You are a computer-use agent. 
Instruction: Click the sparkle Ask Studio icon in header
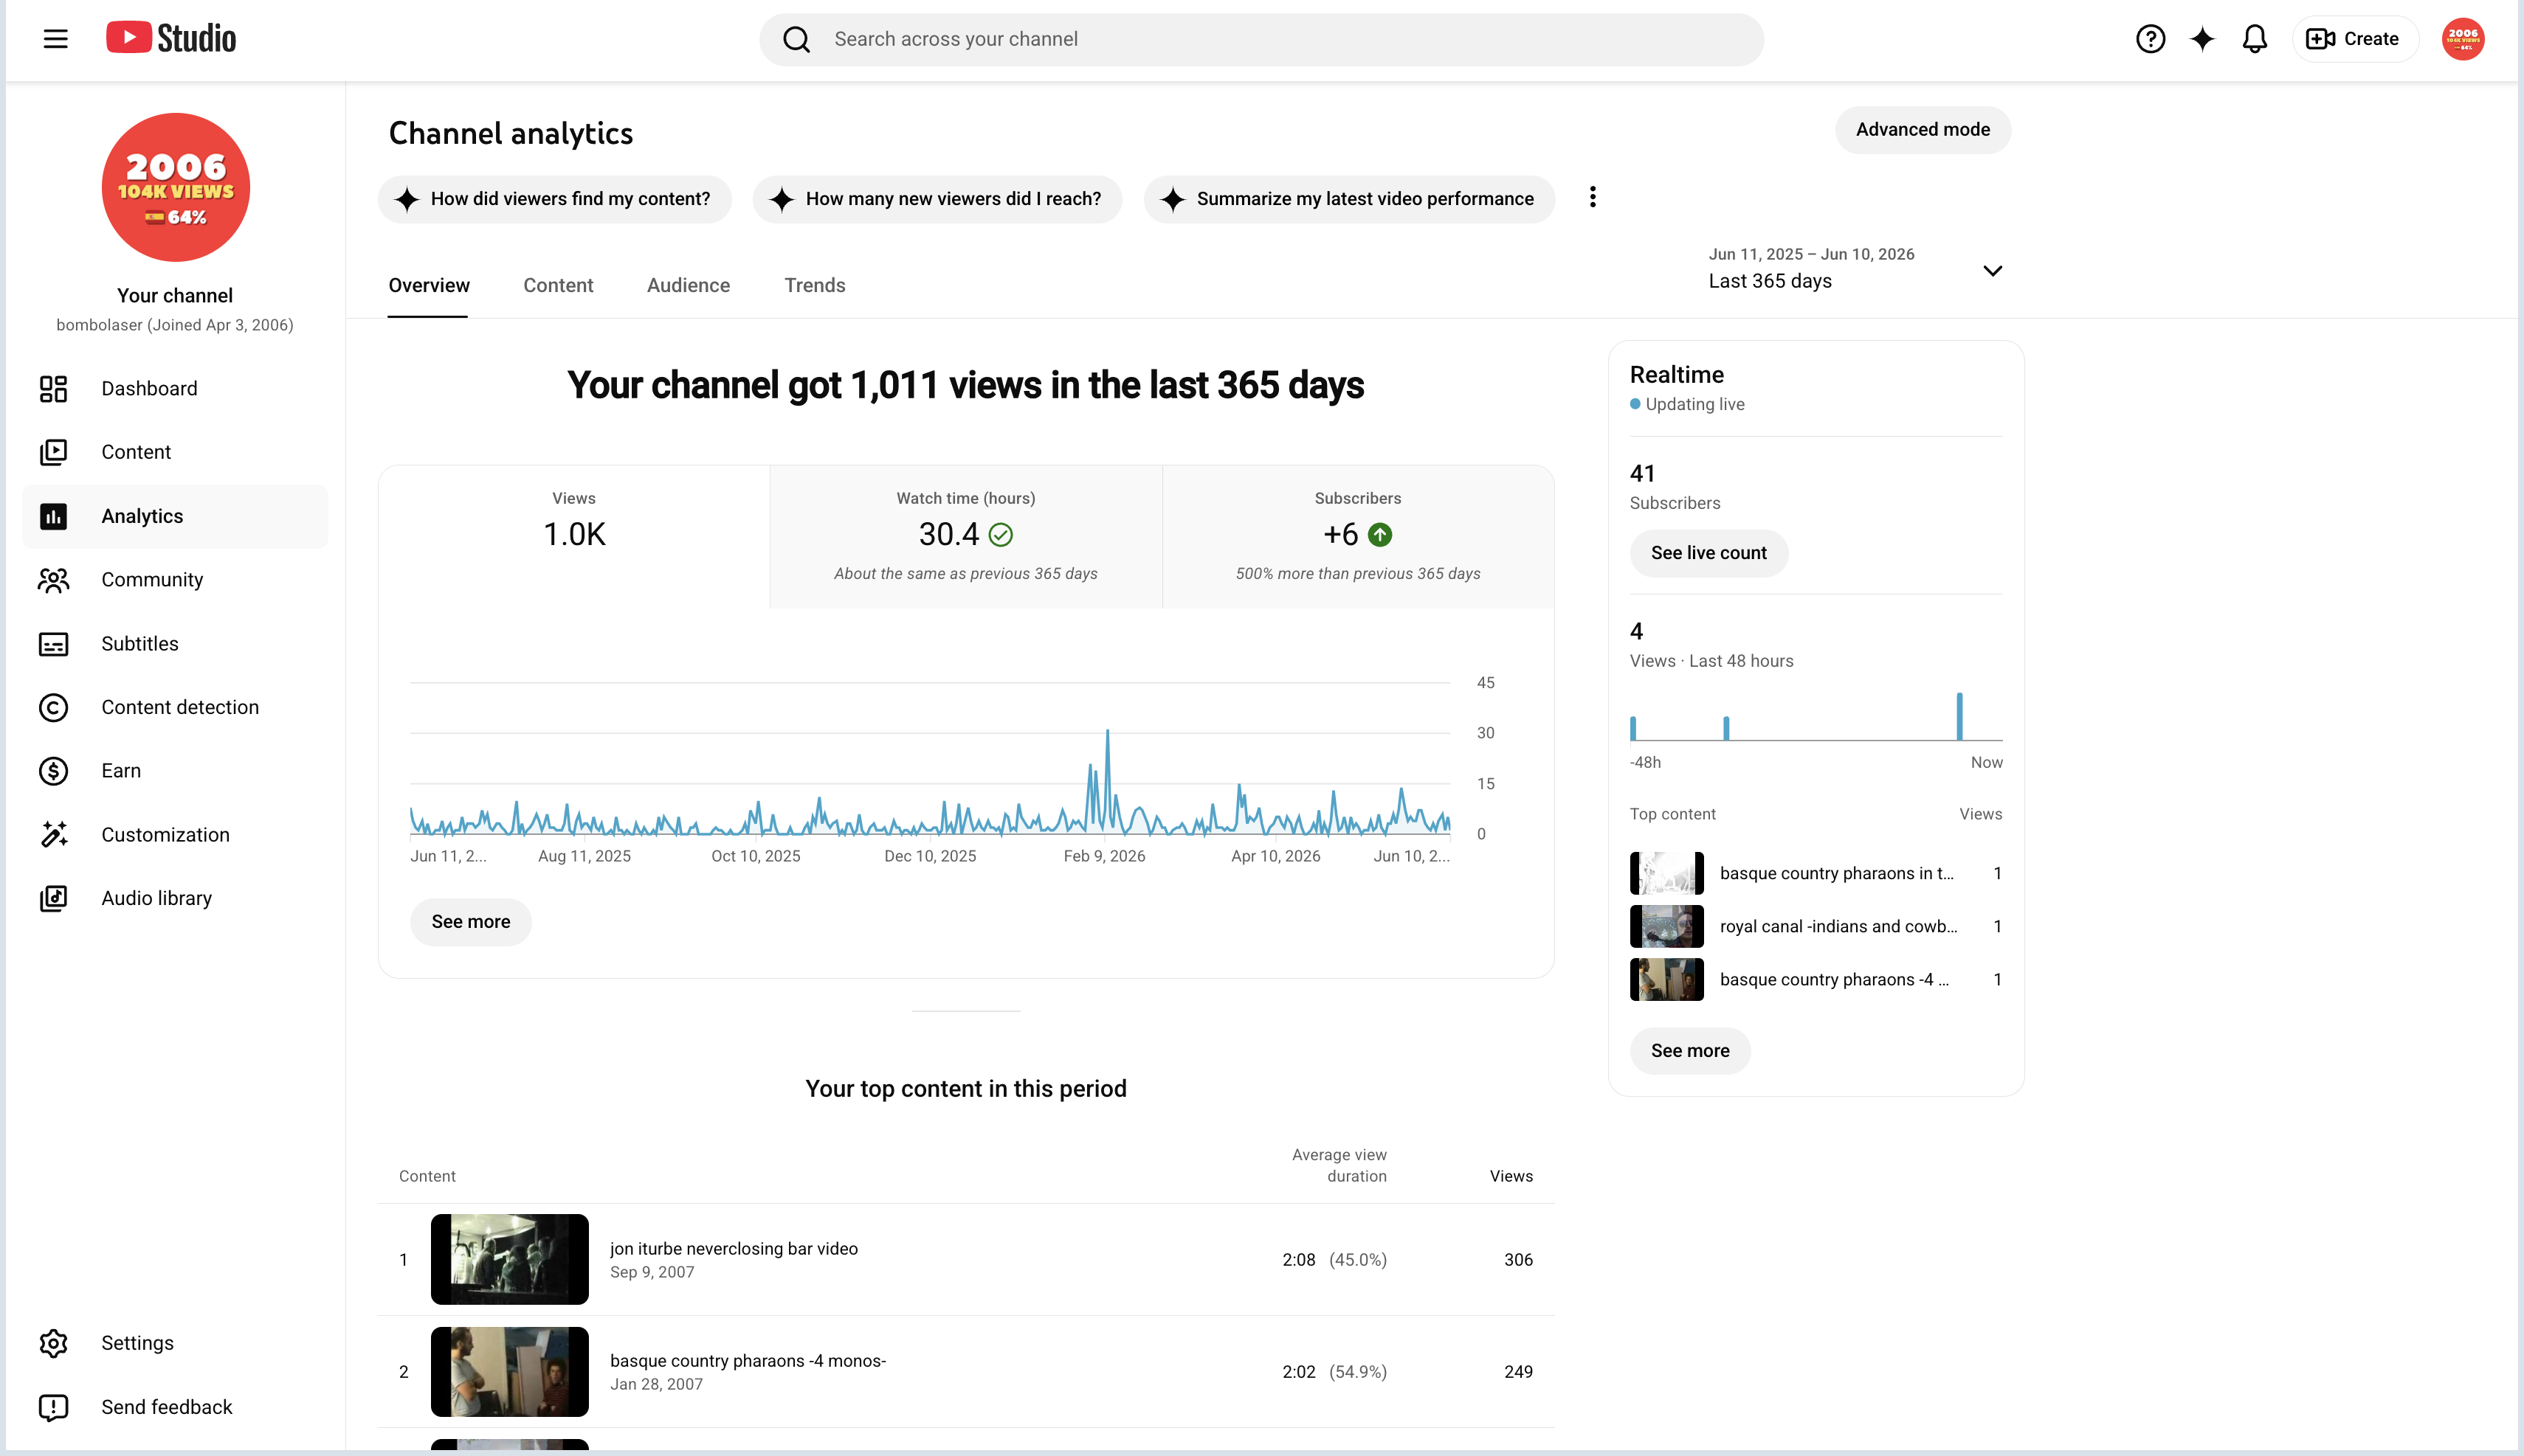[2202, 39]
